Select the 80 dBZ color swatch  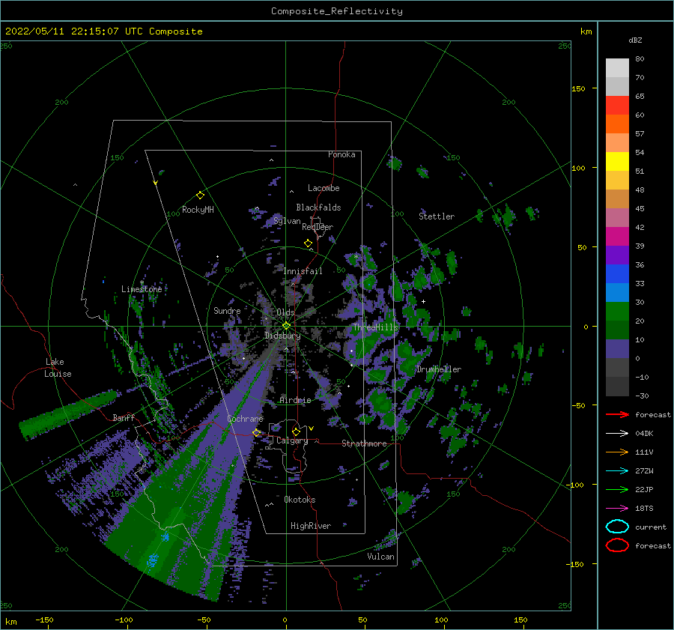(x=617, y=67)
